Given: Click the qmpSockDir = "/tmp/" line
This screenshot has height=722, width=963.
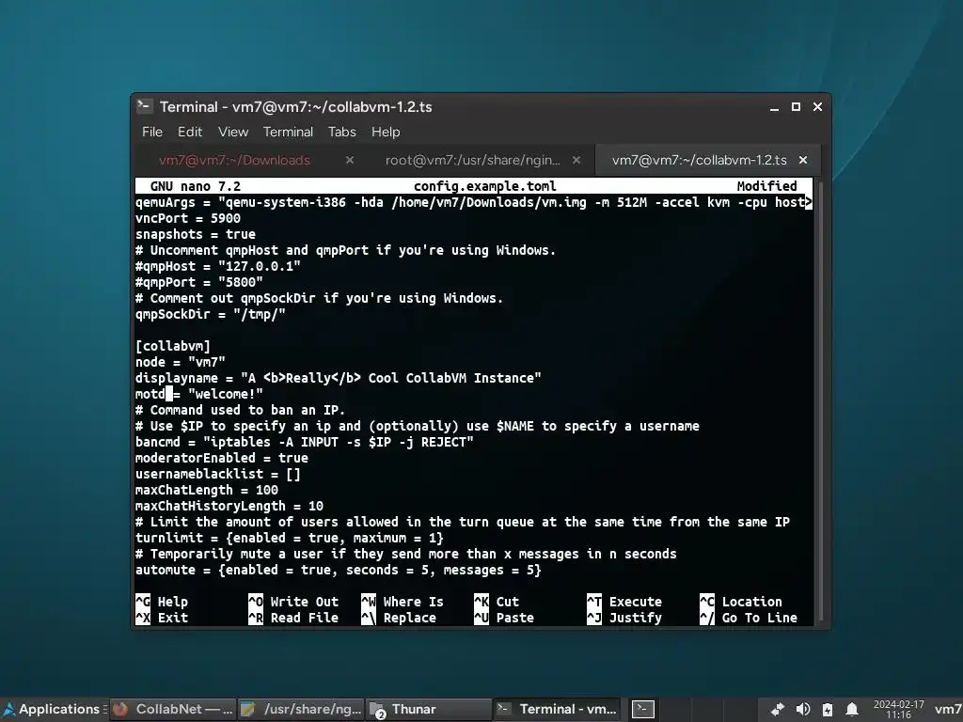Looking at the screenshot, I should [x=211, y=314].
